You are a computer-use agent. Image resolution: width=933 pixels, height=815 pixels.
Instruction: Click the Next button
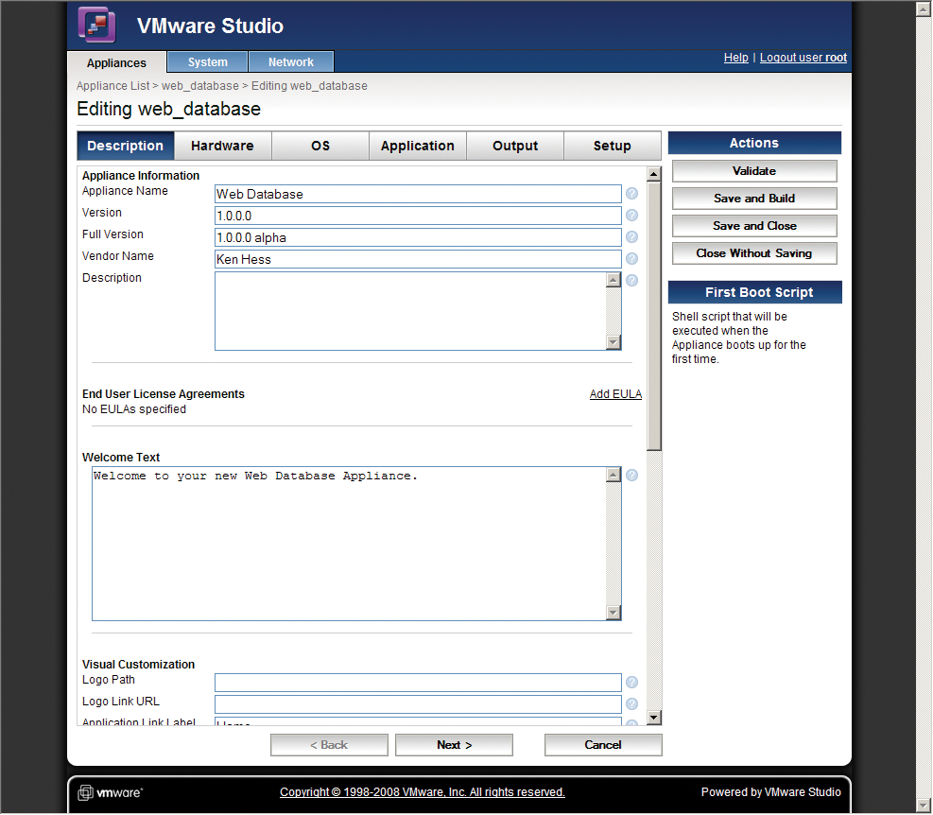click(454, 745)
